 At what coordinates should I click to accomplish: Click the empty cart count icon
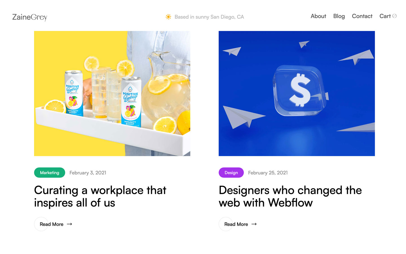pos(394,16)
